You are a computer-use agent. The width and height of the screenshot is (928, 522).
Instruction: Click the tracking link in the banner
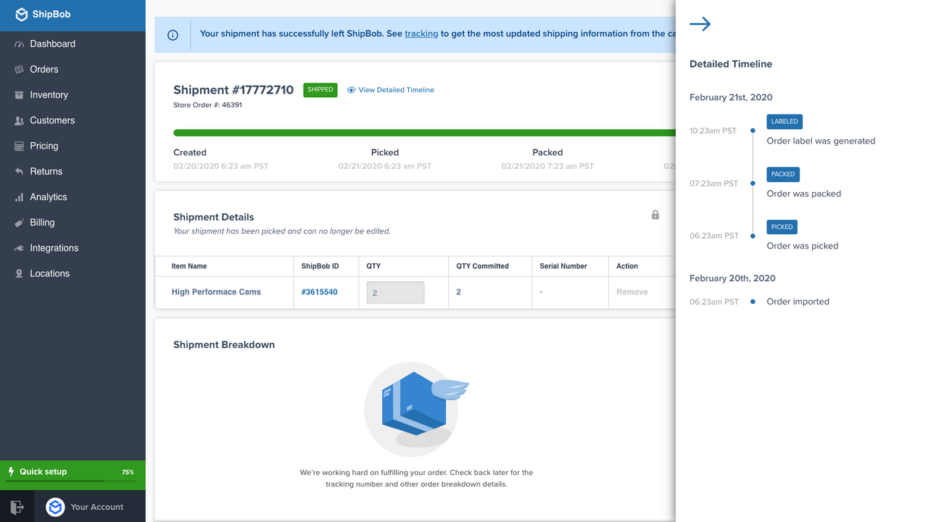tap(423, 33)
